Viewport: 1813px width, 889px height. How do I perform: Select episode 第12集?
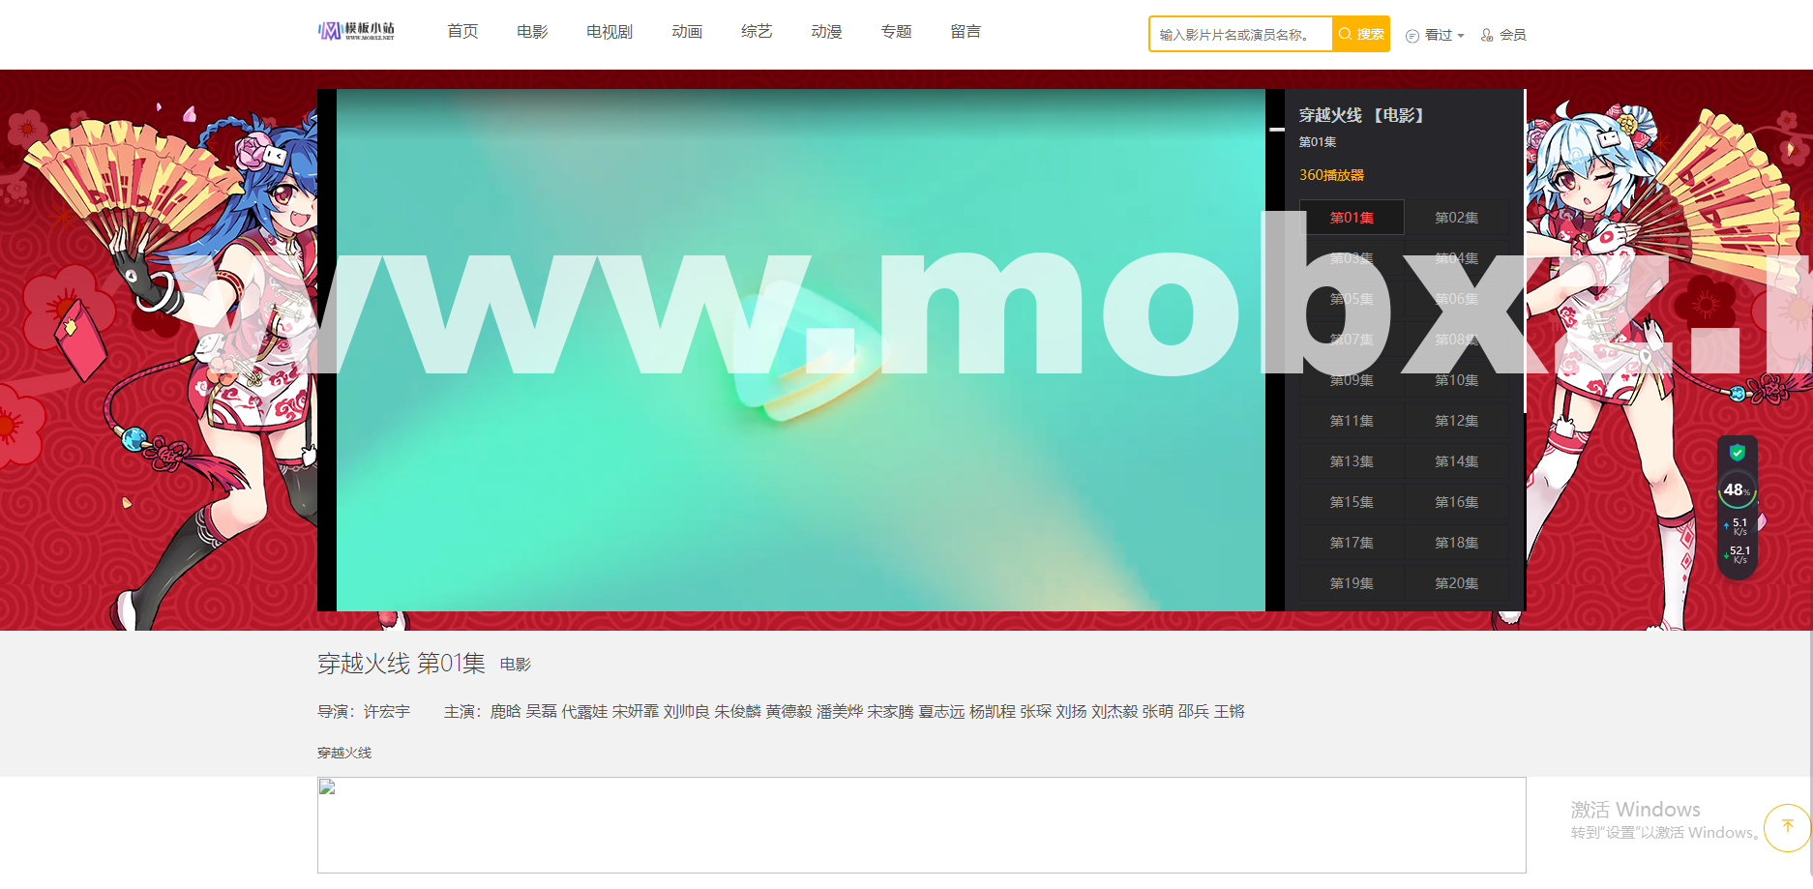(1456, 421)
